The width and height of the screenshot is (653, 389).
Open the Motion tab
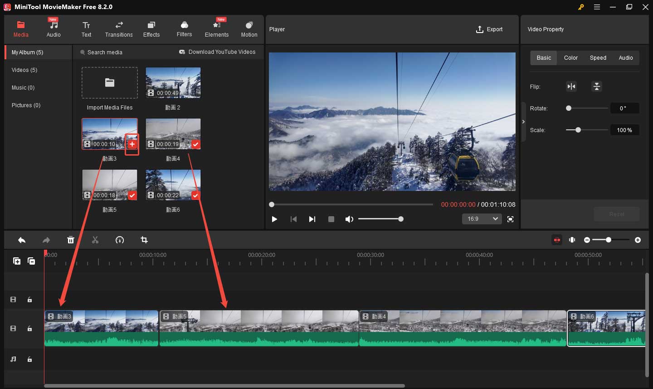[x=249, y=29]
